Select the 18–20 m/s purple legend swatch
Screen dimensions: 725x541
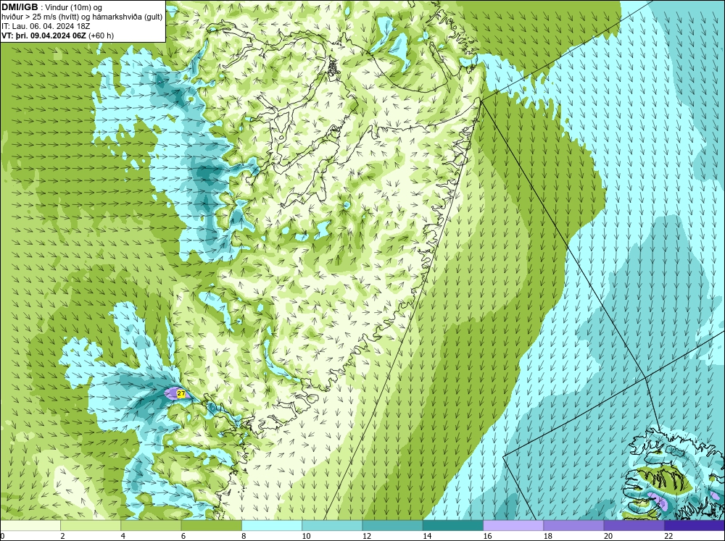pos(573,526)
